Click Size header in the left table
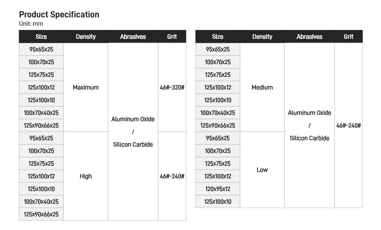The width and height of the screenshot is (381, 230). [x=41, y=36]
